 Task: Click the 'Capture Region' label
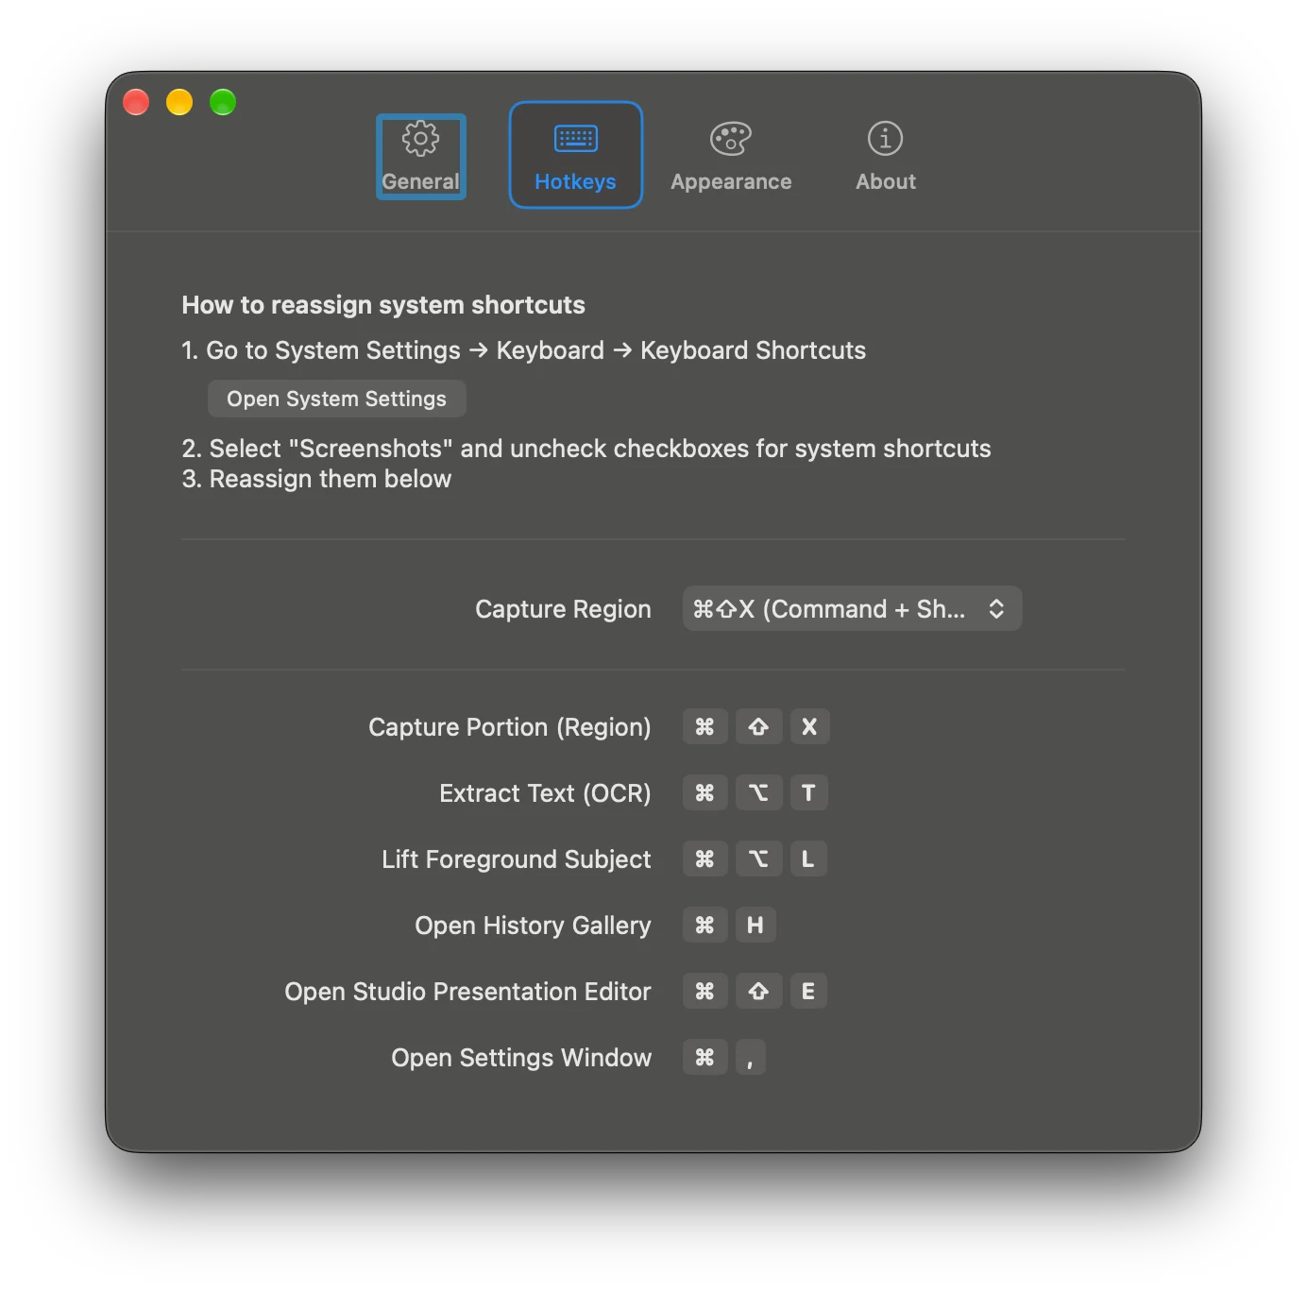point(563,609)
